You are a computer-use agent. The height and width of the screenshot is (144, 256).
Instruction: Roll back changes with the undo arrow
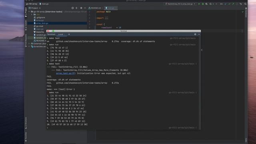tap(241, 4)
